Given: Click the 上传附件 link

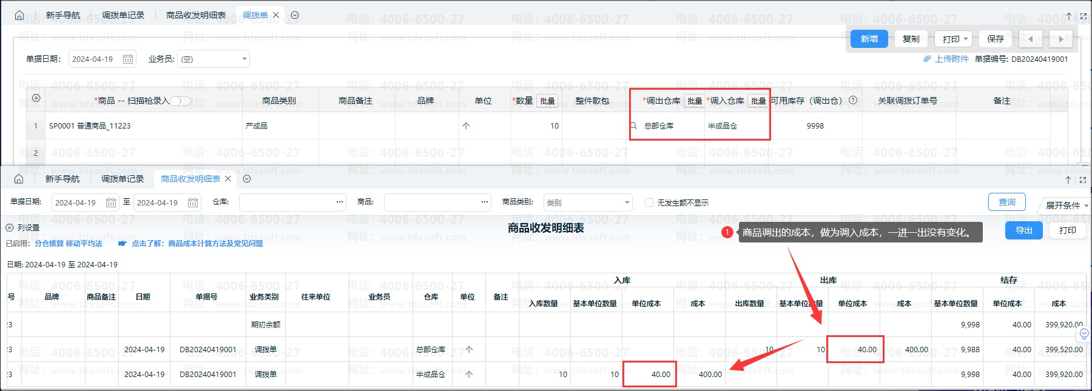Looking at the screenshot, I should click(x=951, y=59).
